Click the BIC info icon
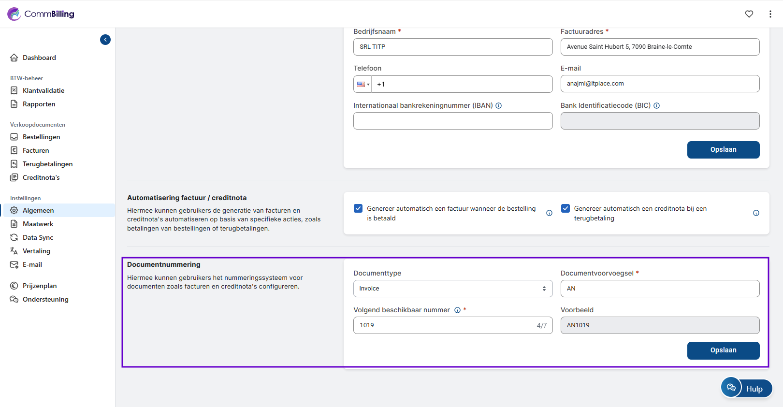The image size is (783, 407). pyautogui.click(x=656, y=106)
